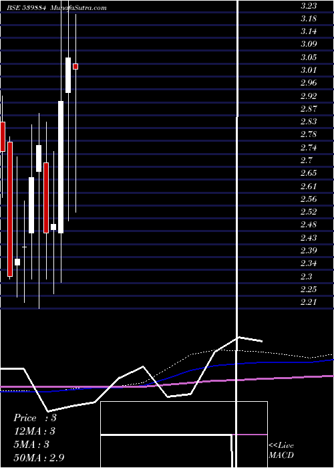Click the 2.61 price axis label
This screenshot has width=334, height=468.
[309, 187]
